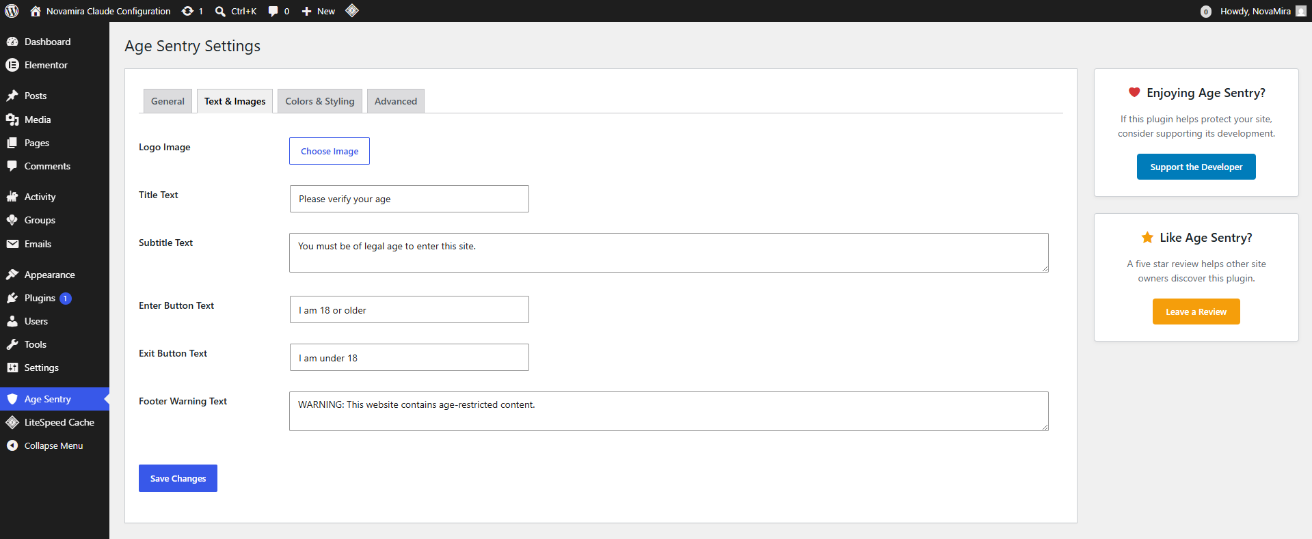Collapse the admin menu arrow icon

(x=12, y=445)
